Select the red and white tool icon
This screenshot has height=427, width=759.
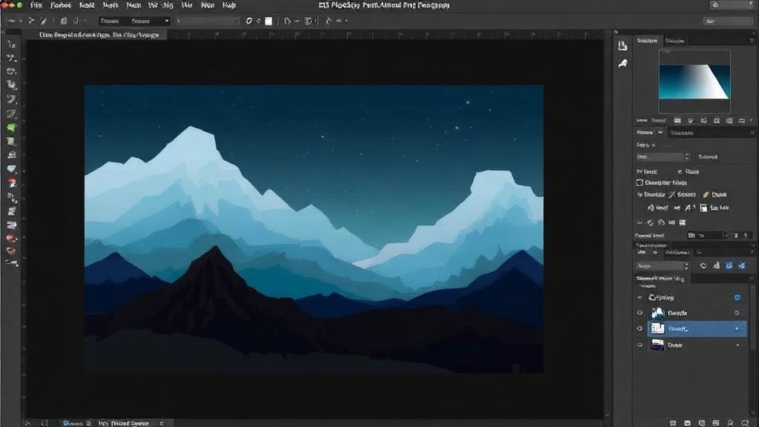[x=12, y=182]
